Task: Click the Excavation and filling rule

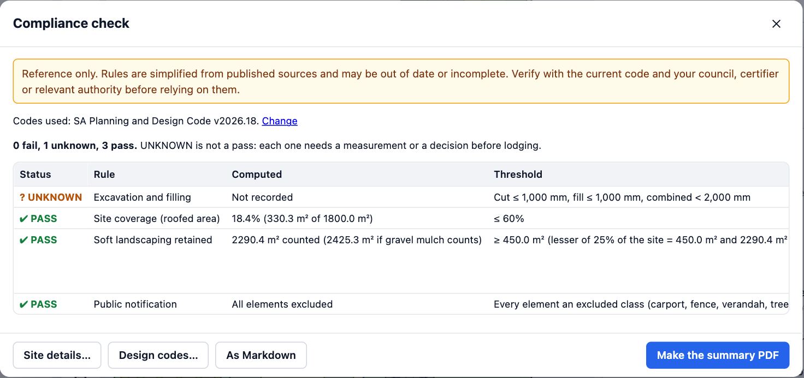Action: (143, 197)
